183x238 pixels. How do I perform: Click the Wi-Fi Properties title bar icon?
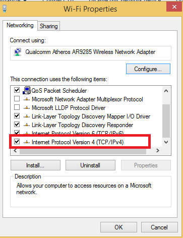click(x=5, y=9)
